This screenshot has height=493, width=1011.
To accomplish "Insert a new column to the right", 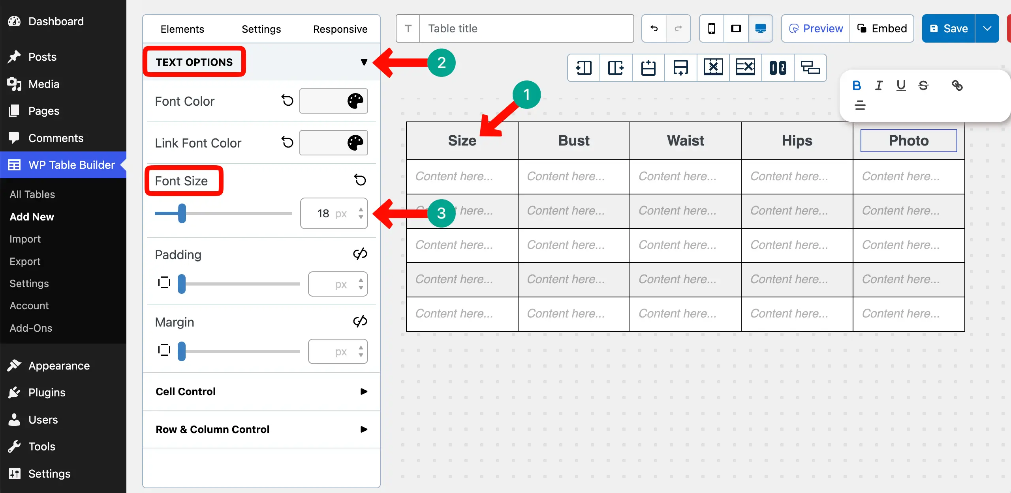I will coord(616,67).
